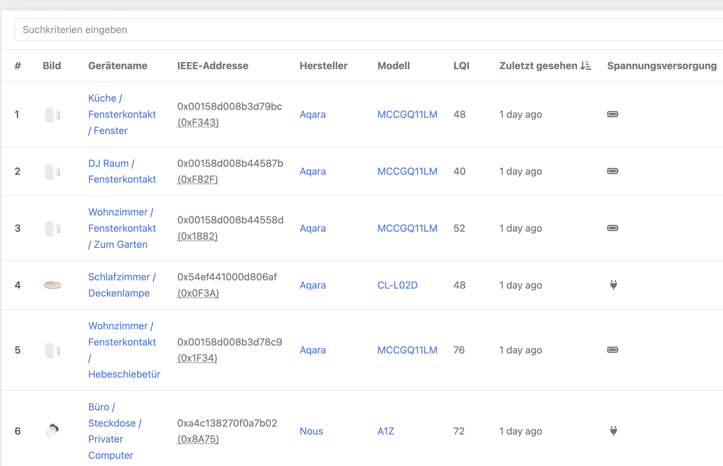This screenshot has width=723, height=466.
Task: Sort by Hersteller column header
Action: tap(323, 66)
